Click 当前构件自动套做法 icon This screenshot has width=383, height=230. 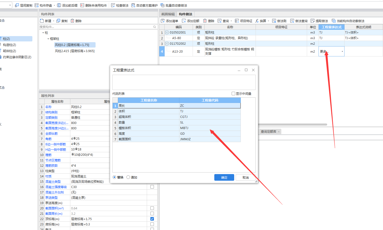click(334, 21)
